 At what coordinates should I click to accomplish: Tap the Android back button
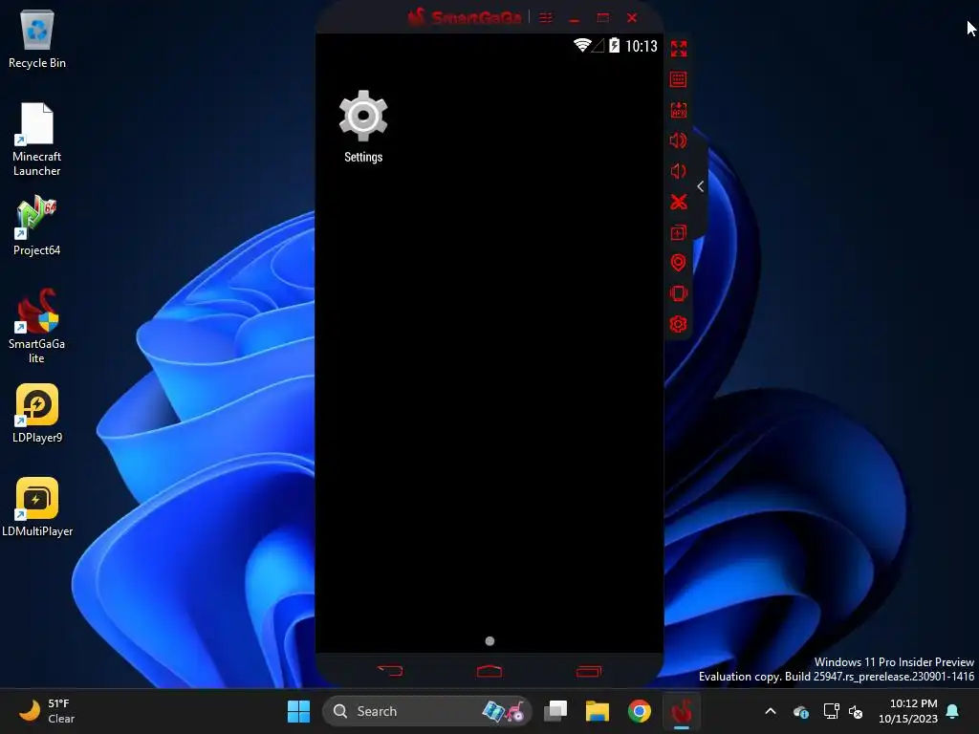pyautogui.click(x=390, y=671)
